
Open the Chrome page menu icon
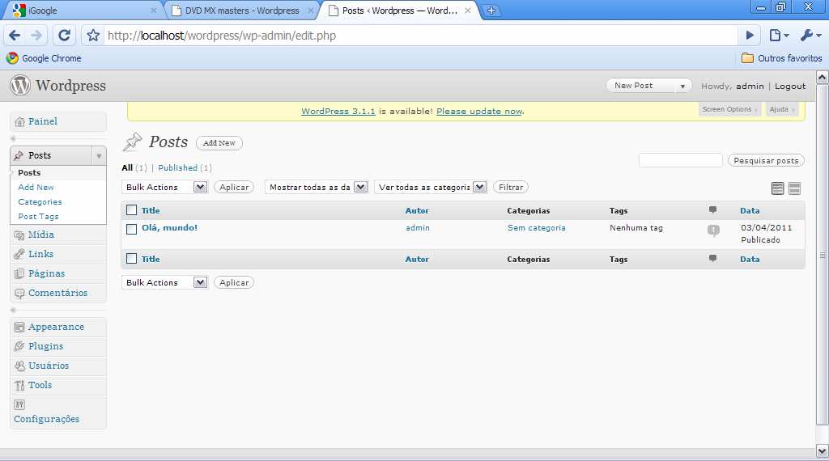(x=779, y=36)
